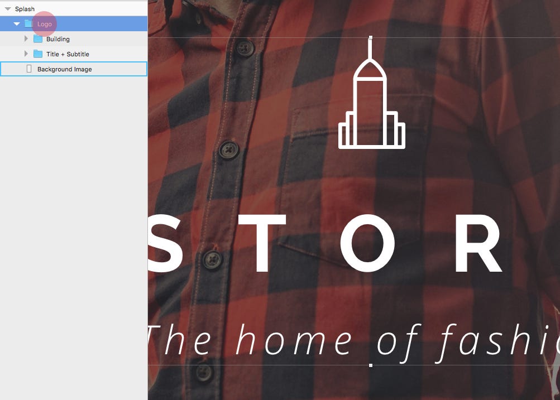Click the bottom selection handle below subtitle
Image resolution: width=560 pixels, height=400 pixels.
point(371,365)
